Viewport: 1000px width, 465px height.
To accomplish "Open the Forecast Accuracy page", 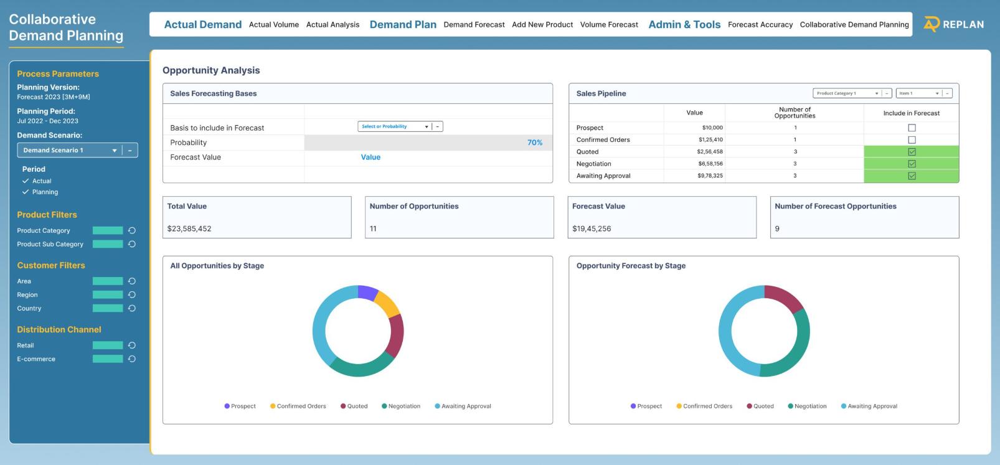I will pos(760,25).
